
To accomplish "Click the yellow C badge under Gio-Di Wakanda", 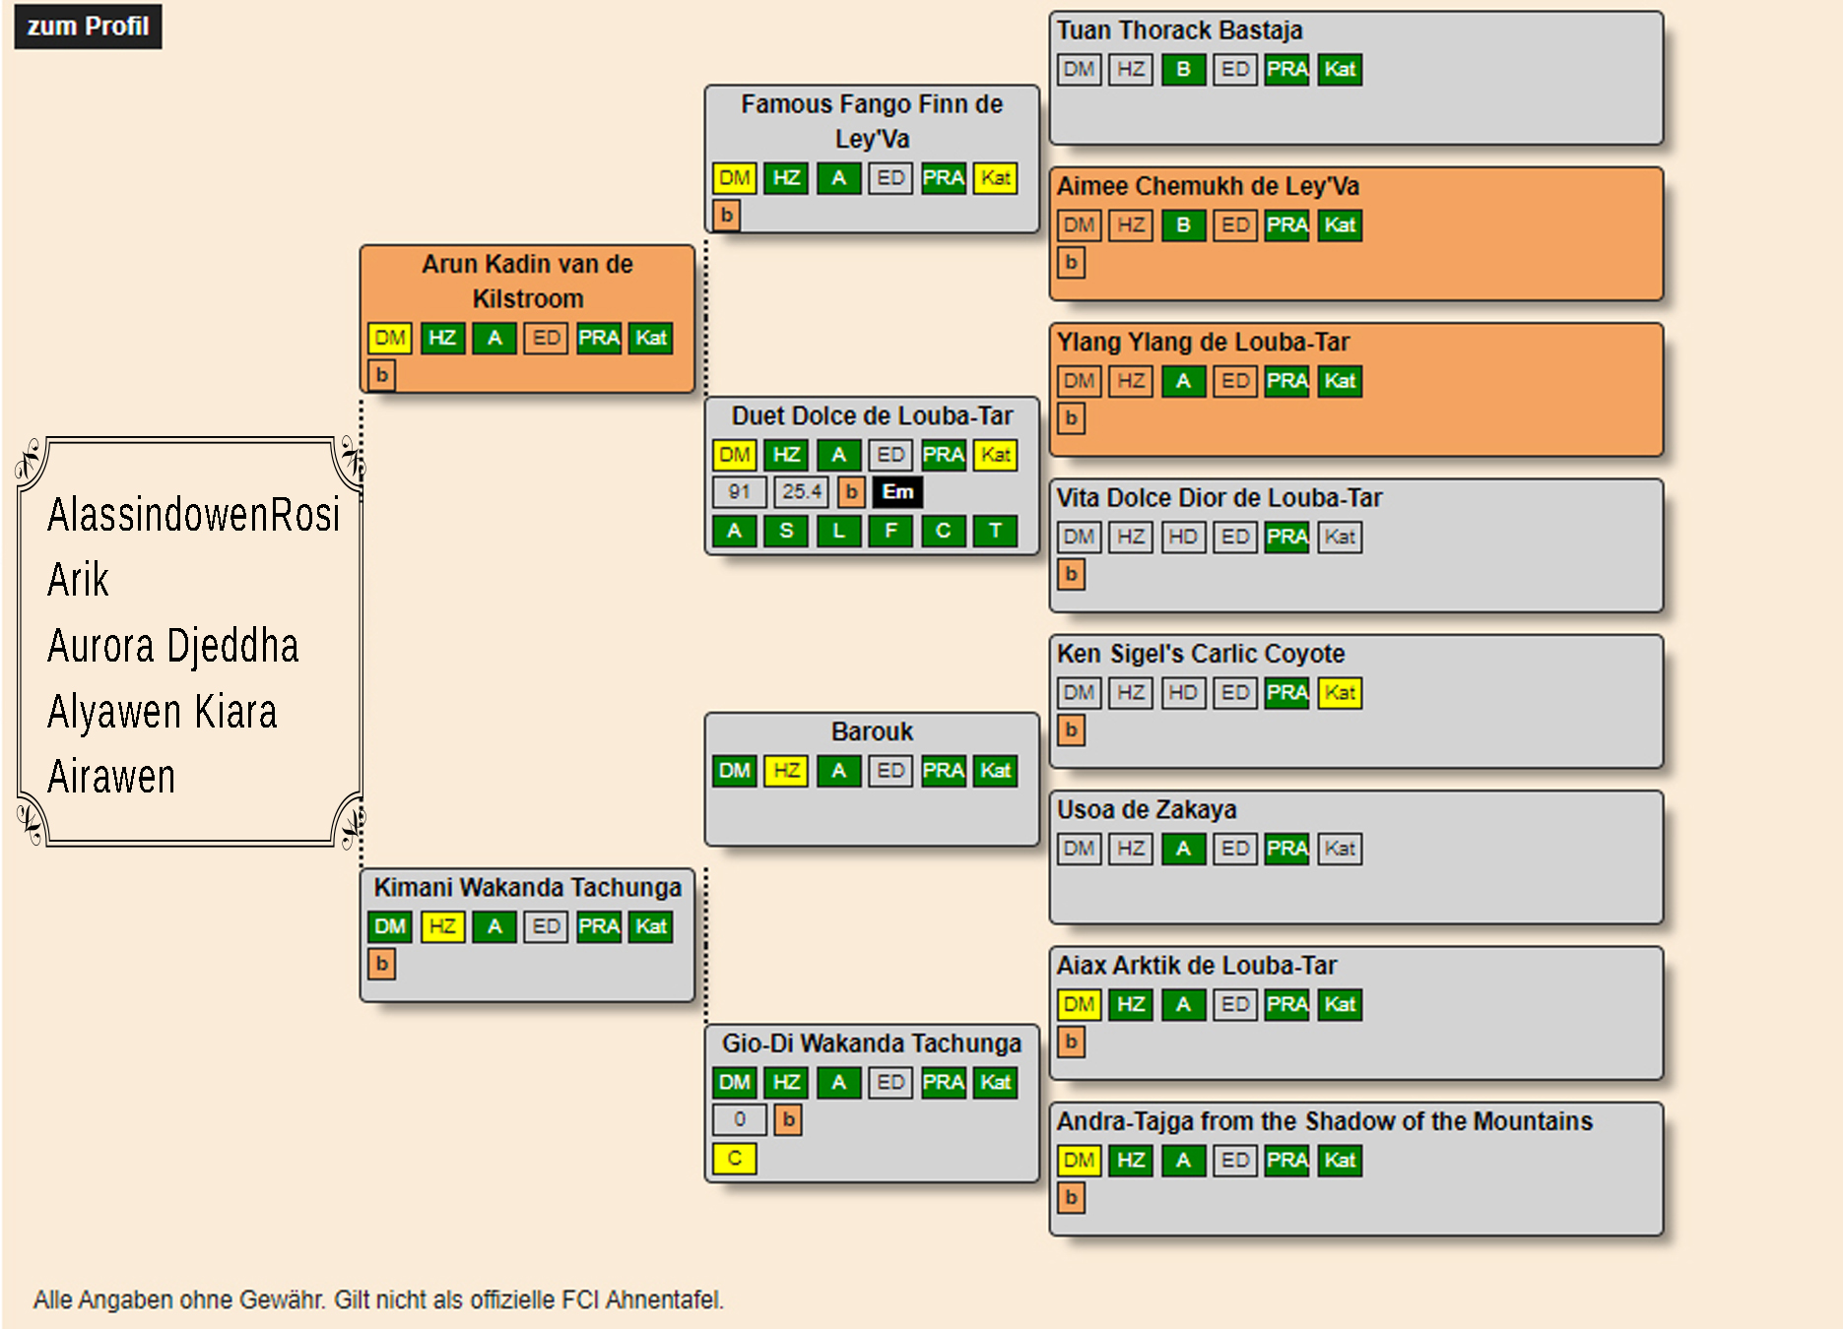I will tap(734, 1159).
